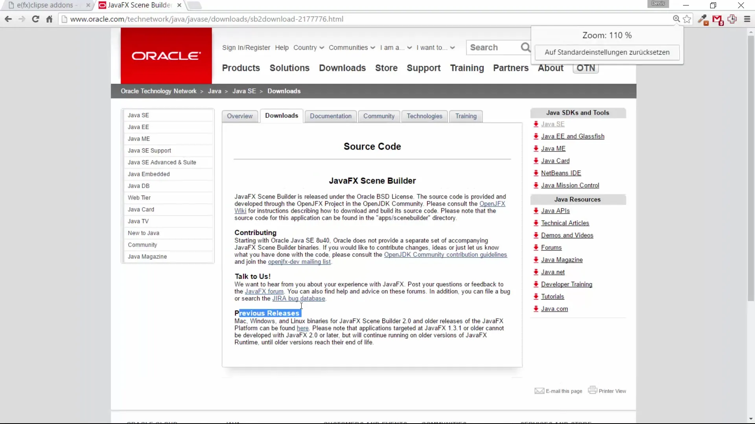Click Sign In/Register link

[246, 48]
